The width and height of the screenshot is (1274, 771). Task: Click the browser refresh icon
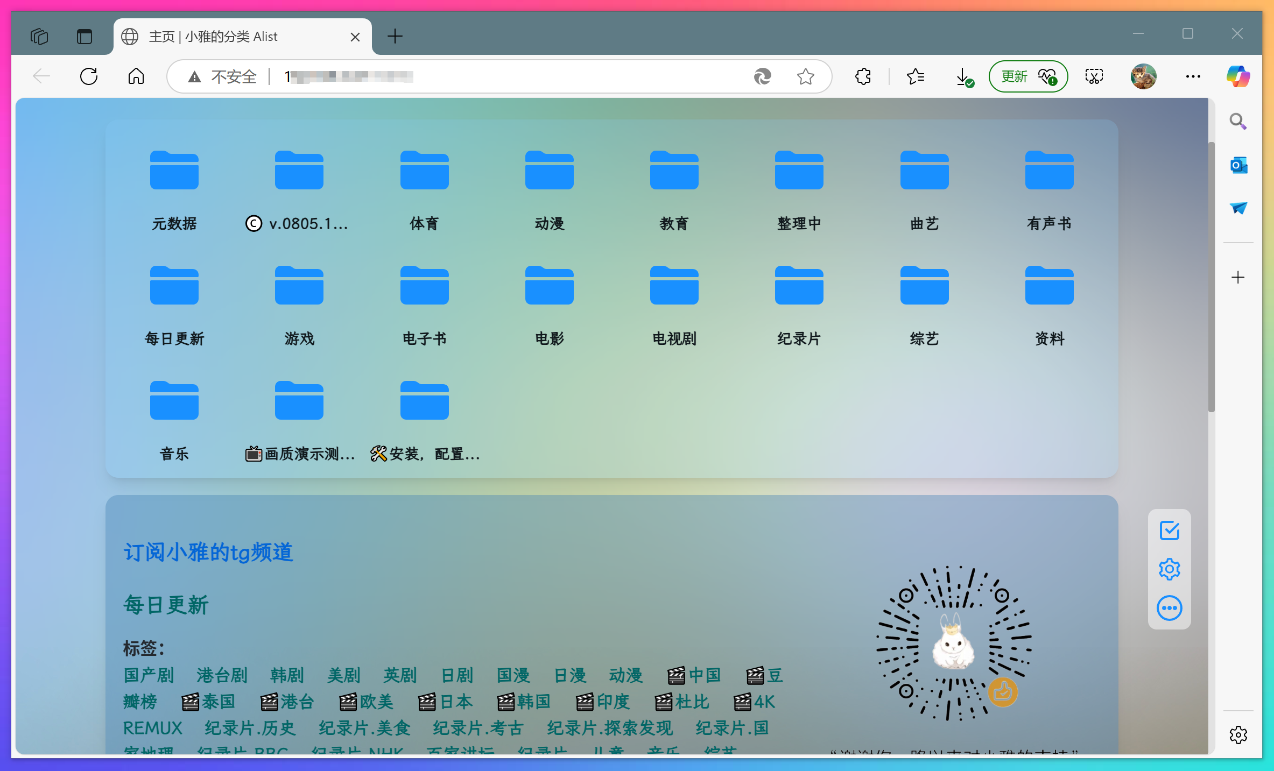[89, 76]
